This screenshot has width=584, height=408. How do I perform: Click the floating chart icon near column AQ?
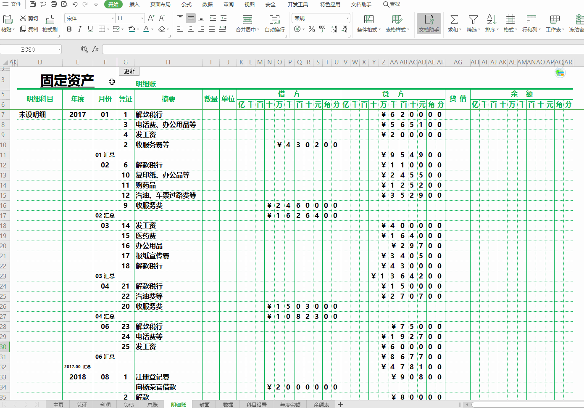tap(560, 73)
